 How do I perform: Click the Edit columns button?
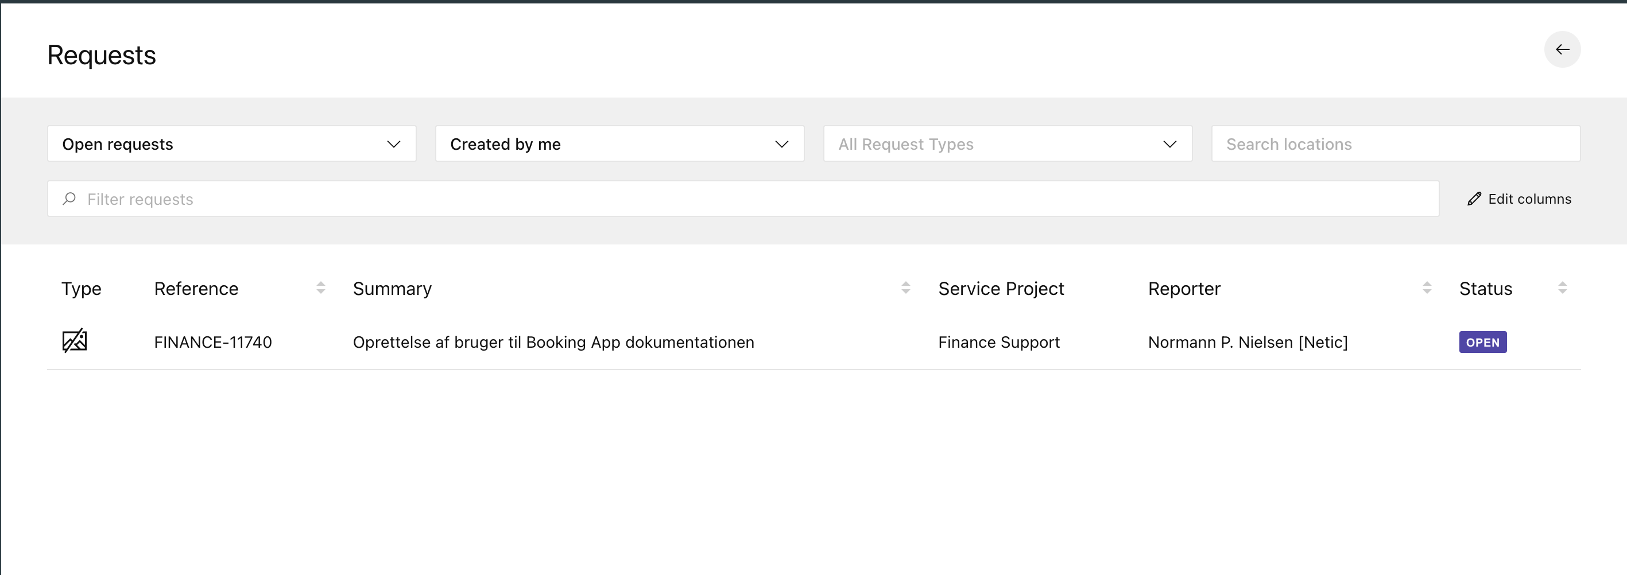1519,199
